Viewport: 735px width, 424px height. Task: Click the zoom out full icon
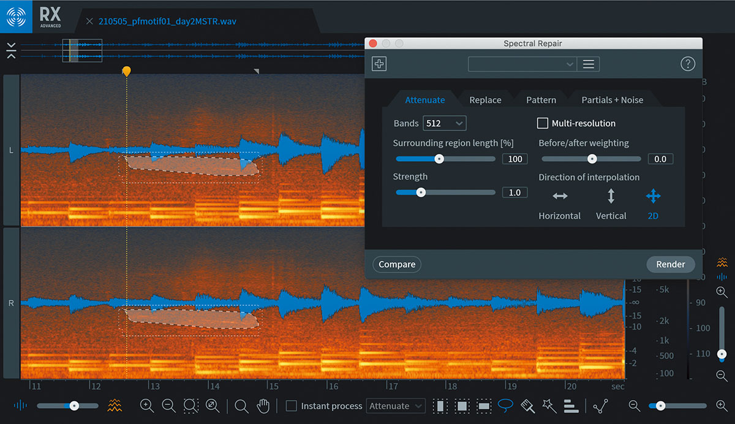pos(213,406)
